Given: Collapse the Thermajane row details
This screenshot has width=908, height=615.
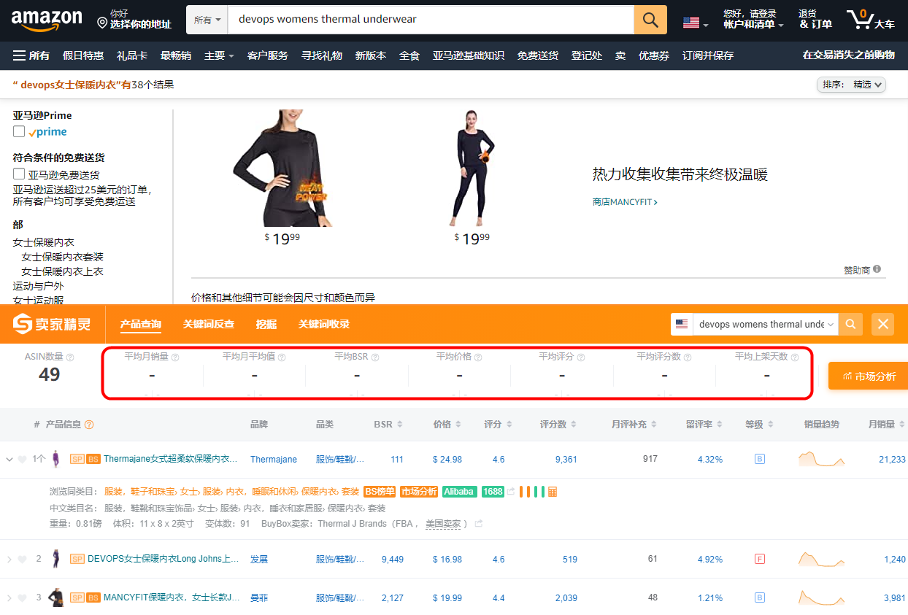Looking at the screenshot, I should (9, 460).
